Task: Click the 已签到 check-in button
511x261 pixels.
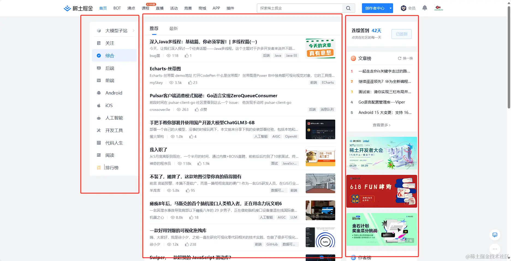Action: pos(402,34)
